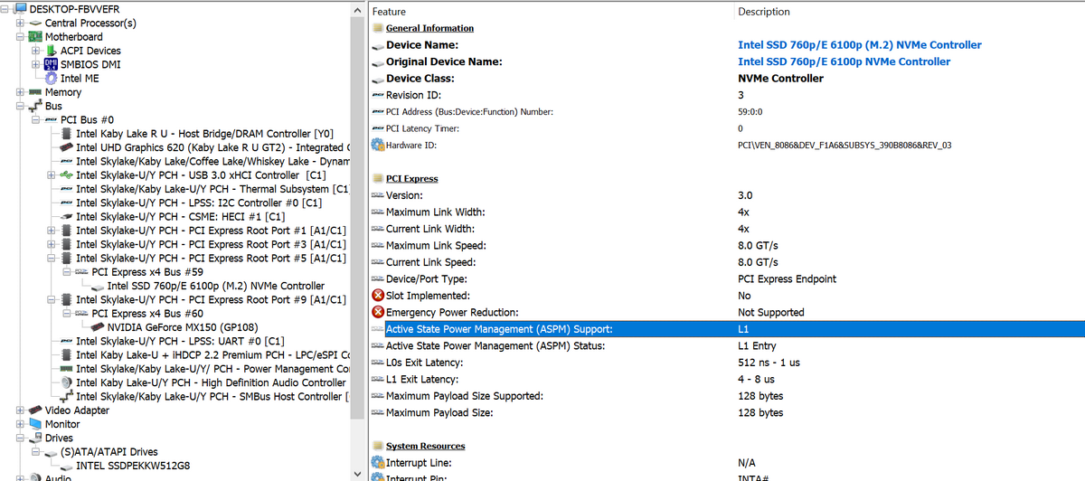
Task: Expand PCI Express Root Port #1 node
Action: pyautogui.click(x=52, y=231)
